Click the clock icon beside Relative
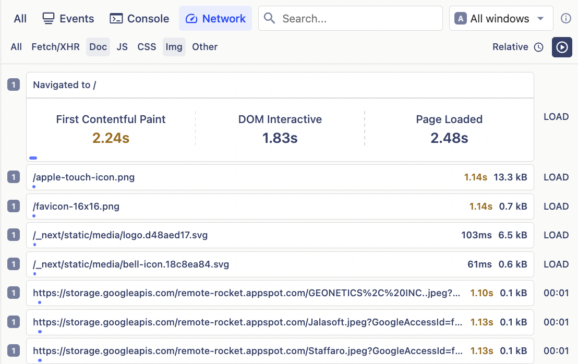578x364 pixels. tap(538, 47)
